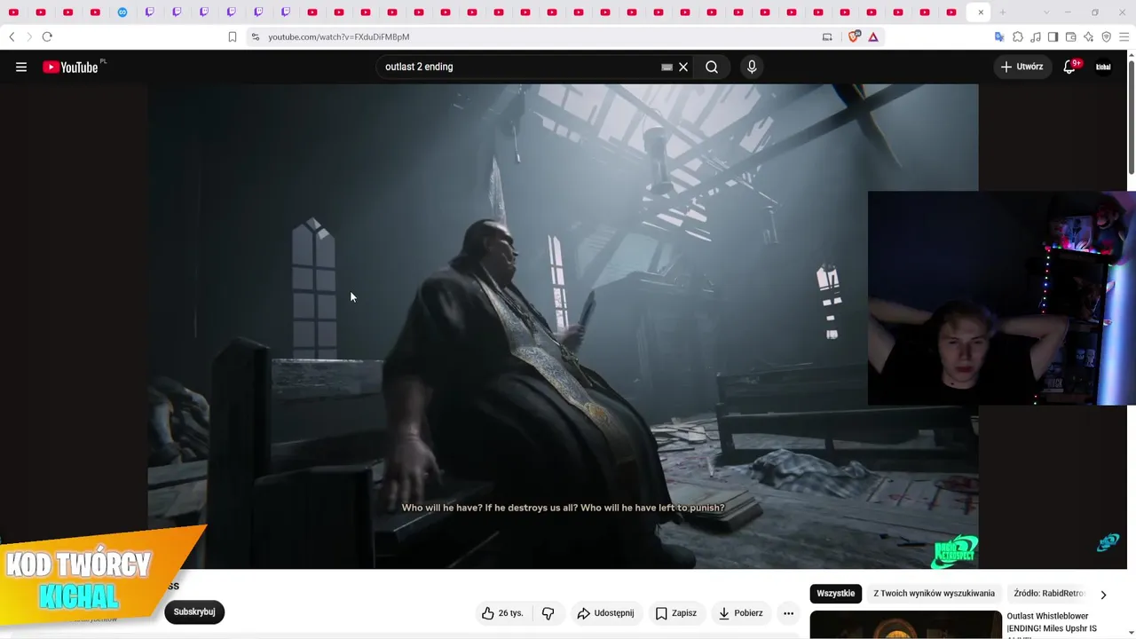Open the account avatar menu
This screenshot has width=1136, height=639.
coord(1103,67)
